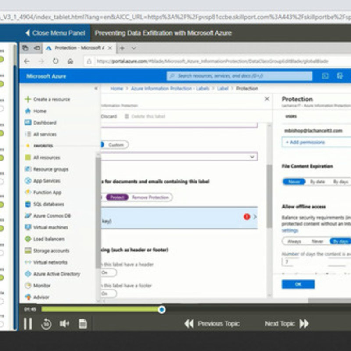This screenshot has width=351, height=351.
Task: Click Add permissions
Action: point(305,142)
